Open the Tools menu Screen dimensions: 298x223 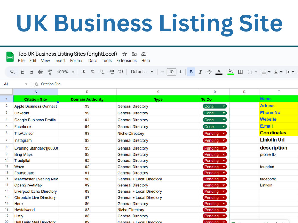[107, 60]
